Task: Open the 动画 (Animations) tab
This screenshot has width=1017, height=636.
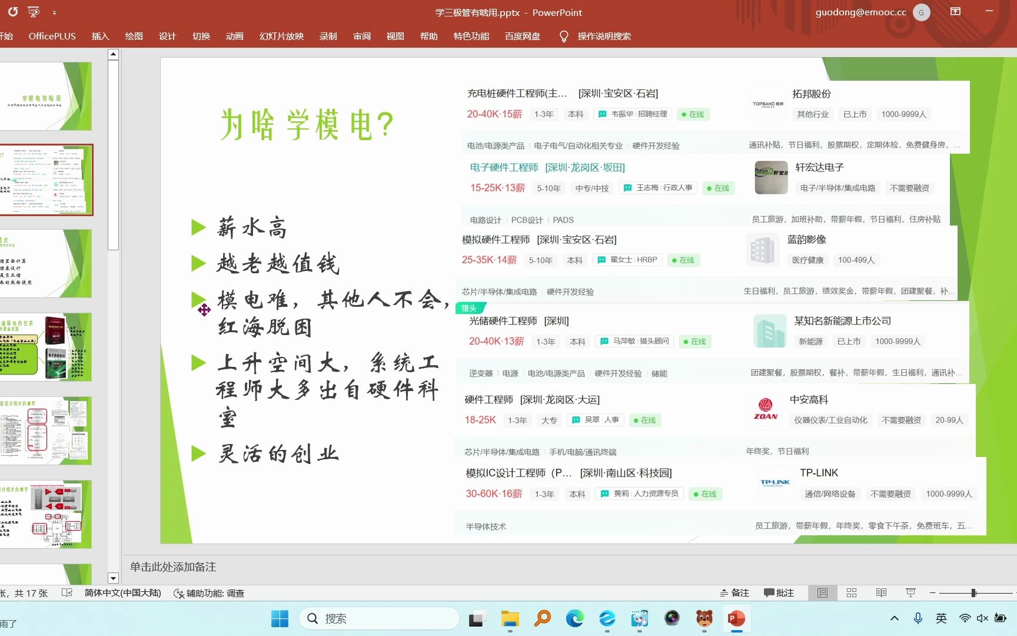Action: [x=235, y=37]
